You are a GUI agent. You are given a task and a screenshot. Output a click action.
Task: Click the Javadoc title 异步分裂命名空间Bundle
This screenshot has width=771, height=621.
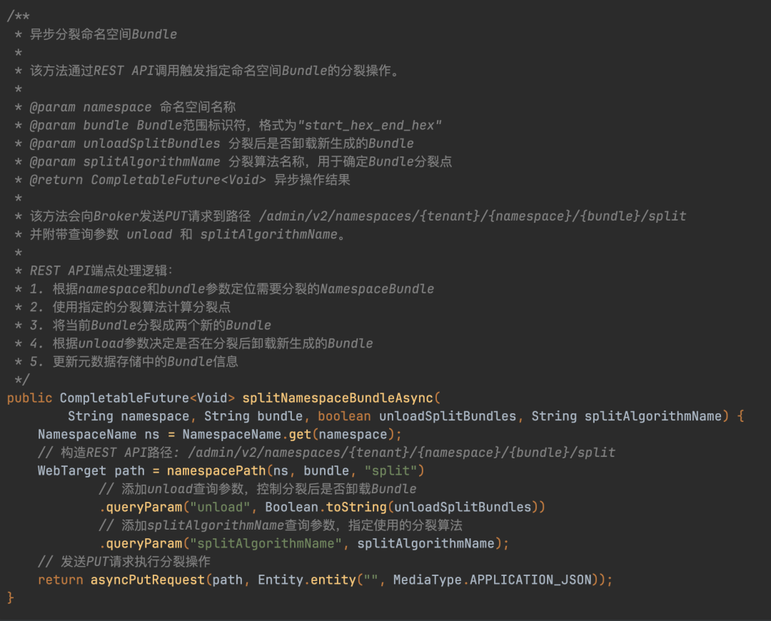(104, 34)
